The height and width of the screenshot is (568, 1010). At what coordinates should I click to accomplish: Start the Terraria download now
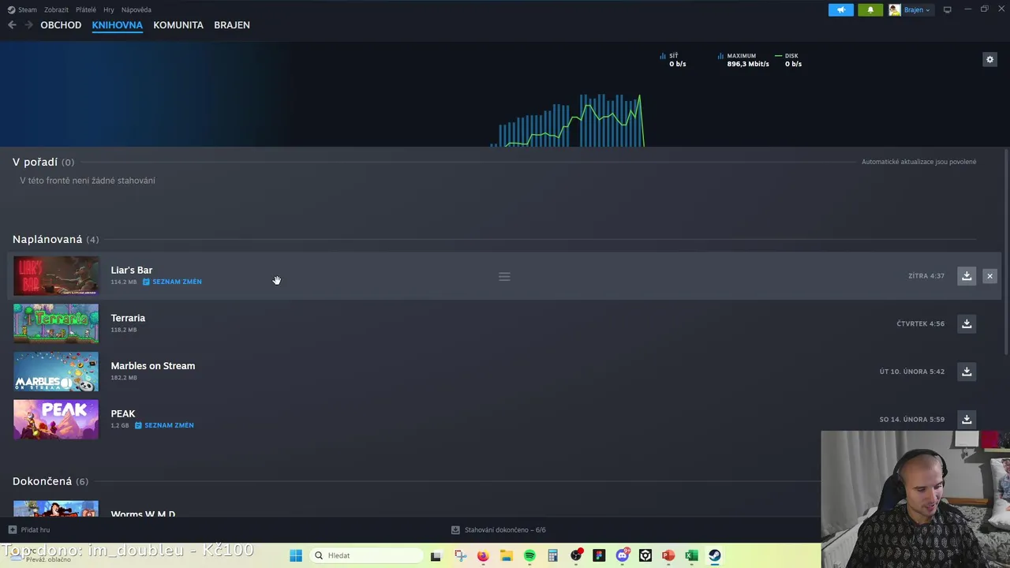(967, 323)
